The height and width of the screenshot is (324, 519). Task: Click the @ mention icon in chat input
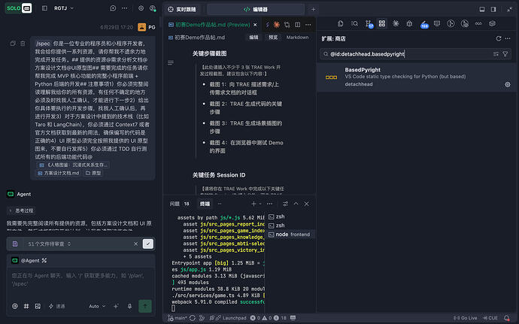click(x=15, y=306)
